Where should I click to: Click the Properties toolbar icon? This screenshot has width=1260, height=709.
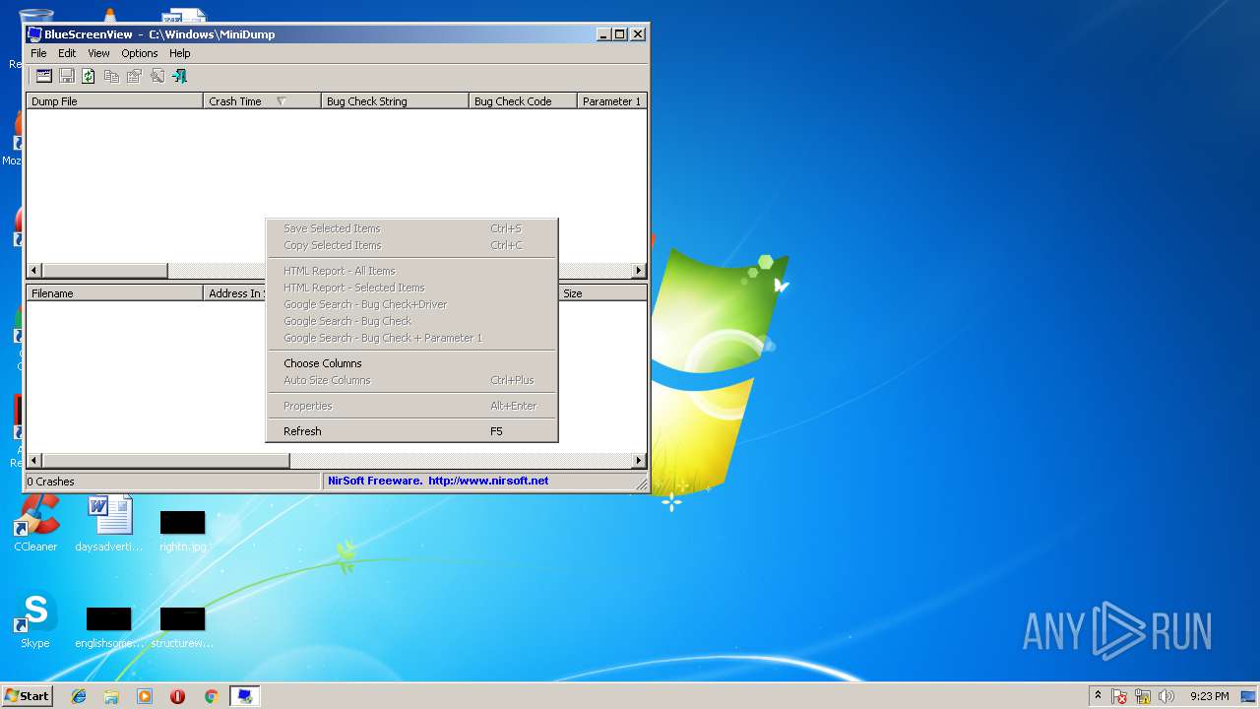pyautogui.click(x=134, y=76)
